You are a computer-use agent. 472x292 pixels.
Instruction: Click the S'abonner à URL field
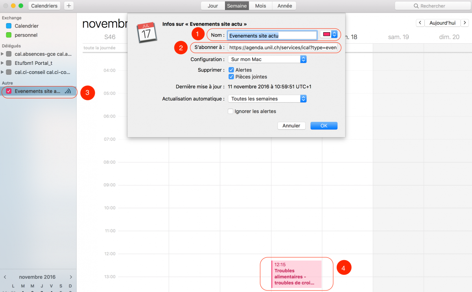tap(282, 48)
